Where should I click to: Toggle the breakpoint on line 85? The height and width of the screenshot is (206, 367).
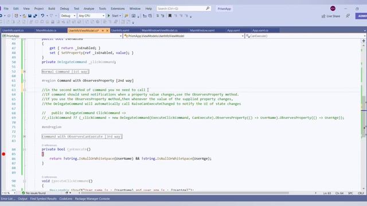point(3,154)
